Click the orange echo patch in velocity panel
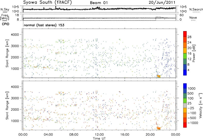Image resolution: width=203 pixels, height=140 pixels. [x=159, y=128]
